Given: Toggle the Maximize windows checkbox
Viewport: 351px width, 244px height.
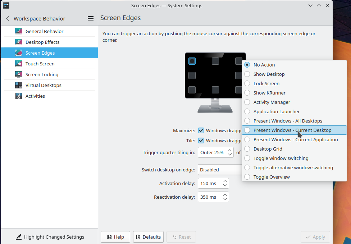Looking at the screenshot, I should click(201, 131).
